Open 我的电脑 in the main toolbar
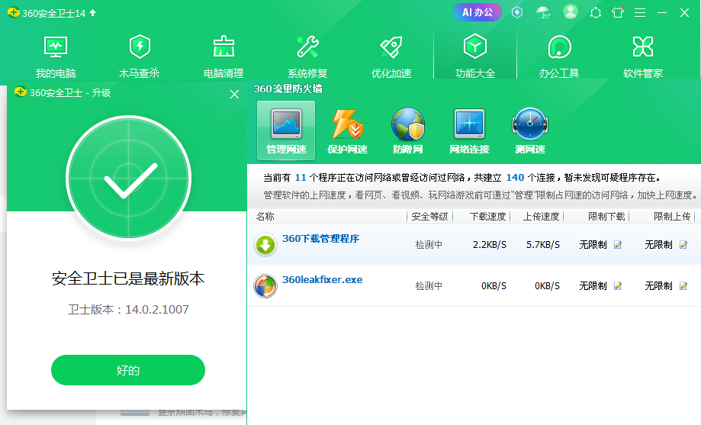701x425 pixels. pos(56,56)
